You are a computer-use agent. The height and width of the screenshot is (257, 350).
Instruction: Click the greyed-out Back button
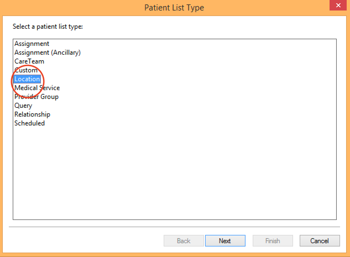184,241
